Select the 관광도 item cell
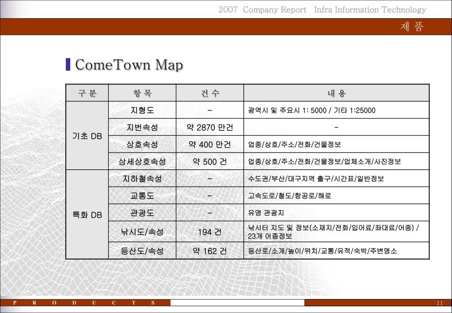The image size is (452, 313). click(x=142, y=213)
